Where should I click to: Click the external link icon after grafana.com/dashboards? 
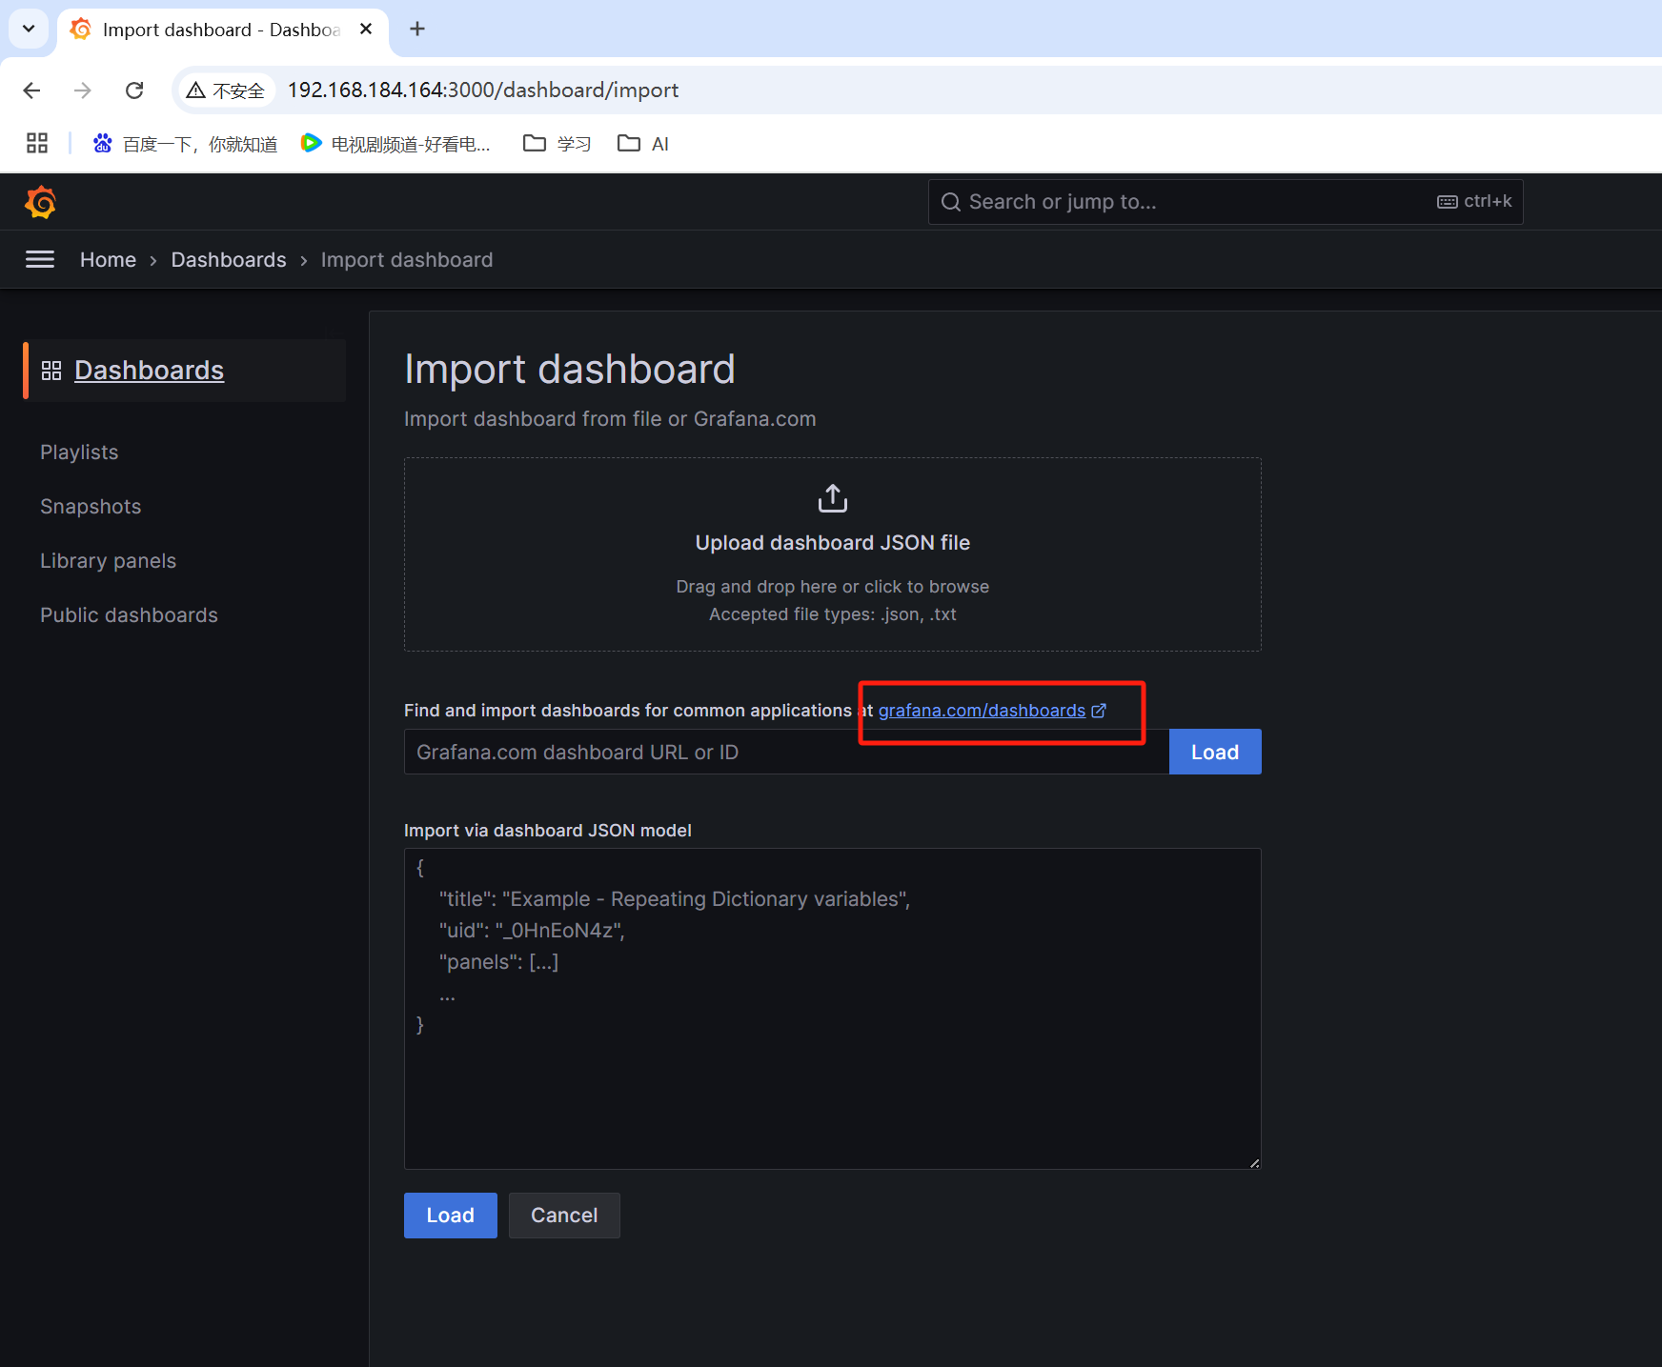[1099, 711]
